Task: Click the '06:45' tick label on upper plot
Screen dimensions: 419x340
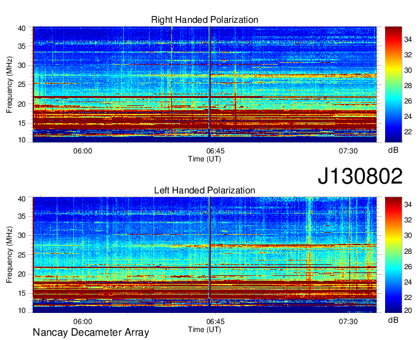Action: tap(216, 151)
